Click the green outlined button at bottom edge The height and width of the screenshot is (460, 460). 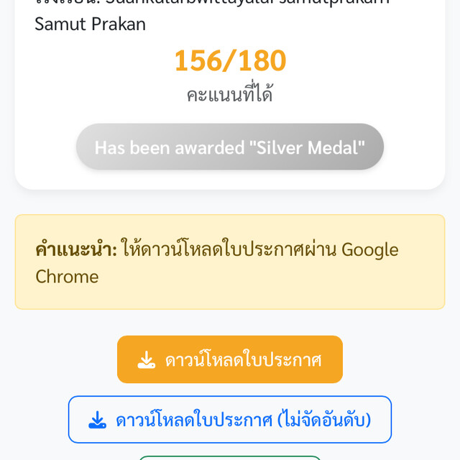[x=230, y=457]
